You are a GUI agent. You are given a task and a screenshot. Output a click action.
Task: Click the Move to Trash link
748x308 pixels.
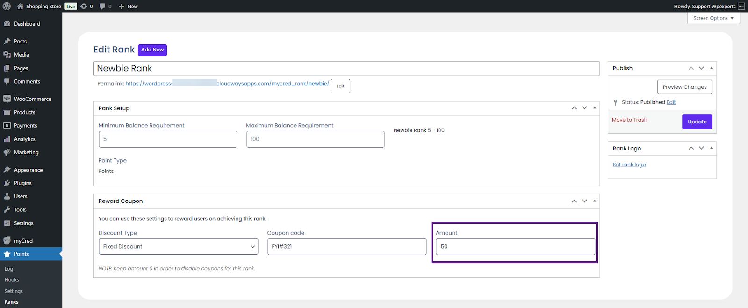click(x=629, y=120)
